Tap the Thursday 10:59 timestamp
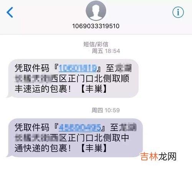This screenshot has height=170, width=192. tap(106, 110)
